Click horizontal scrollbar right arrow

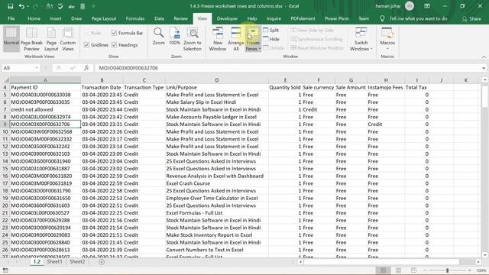(x=478, y=262)
